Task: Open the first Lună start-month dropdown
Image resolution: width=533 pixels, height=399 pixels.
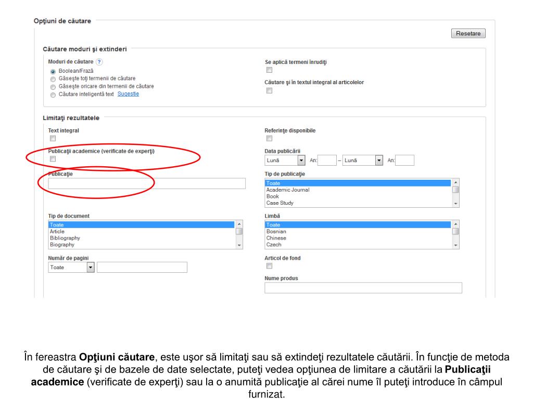Action: (x=285, y=160)
